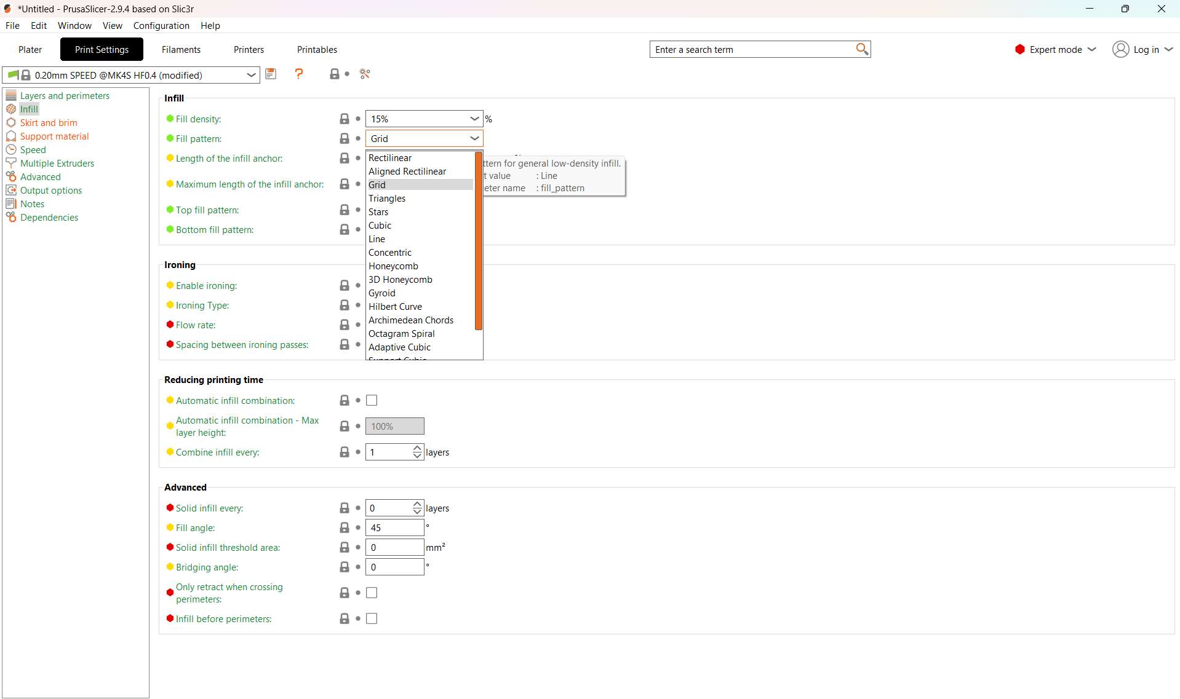Switch to the Filaments tab
The width and height of the screenshot is (1180, 699).
click(x=181, y=49)
